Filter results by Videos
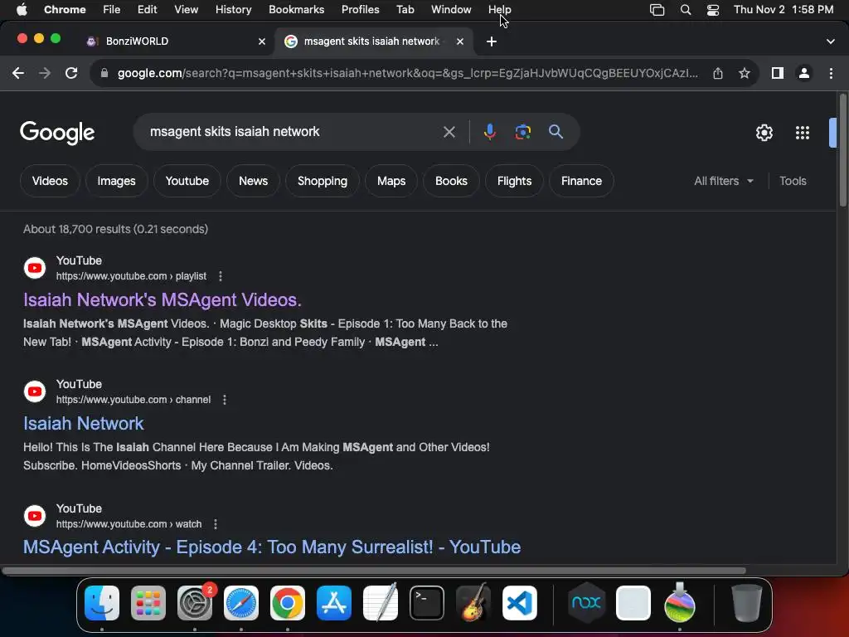Screen dimensions: 849x637 [x=50, y=181]
